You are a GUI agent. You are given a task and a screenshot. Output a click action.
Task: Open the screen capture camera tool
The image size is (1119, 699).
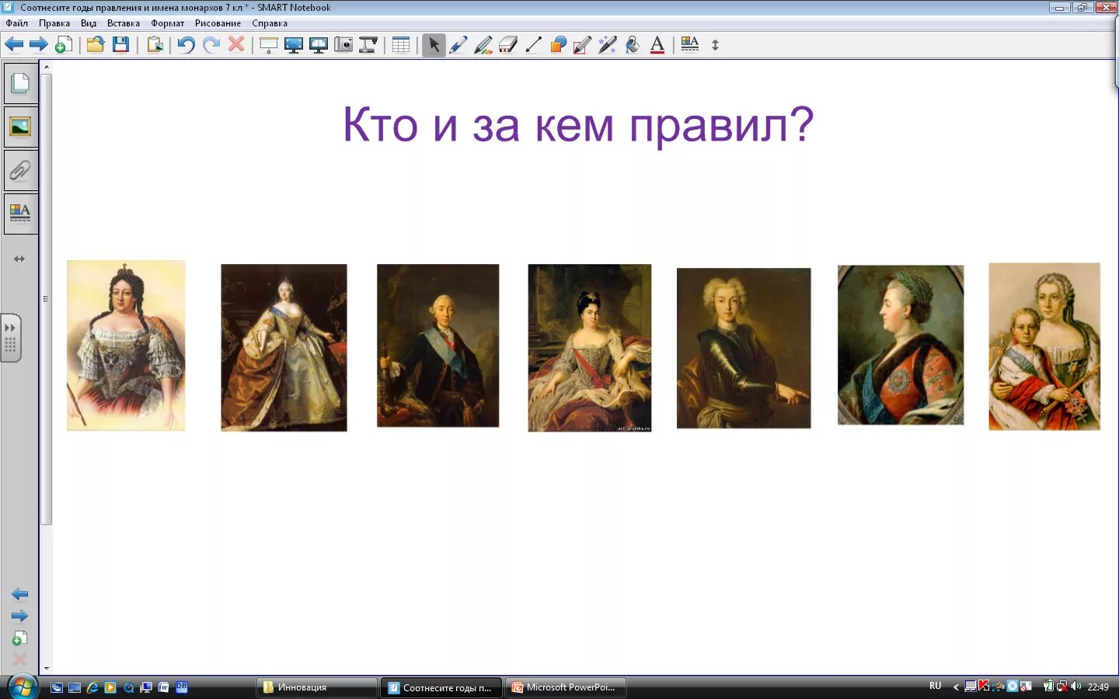[343, 44]
